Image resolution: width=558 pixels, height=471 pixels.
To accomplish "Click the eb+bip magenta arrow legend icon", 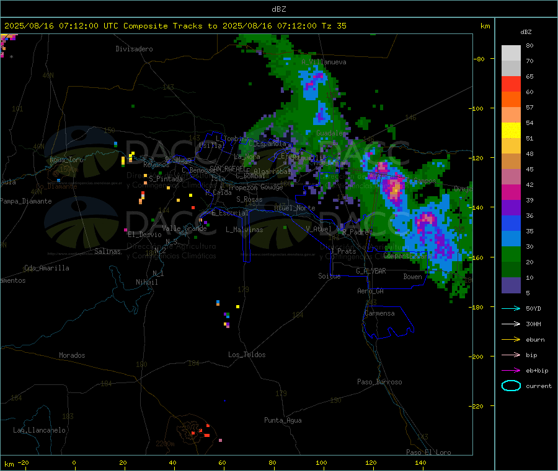I will (511, 371).
